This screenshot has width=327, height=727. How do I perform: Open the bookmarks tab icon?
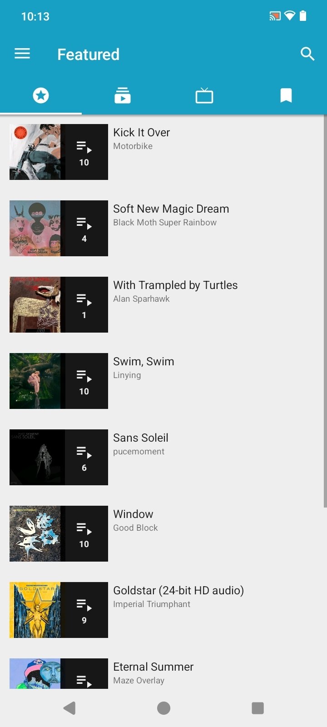(x=286, y=95)
